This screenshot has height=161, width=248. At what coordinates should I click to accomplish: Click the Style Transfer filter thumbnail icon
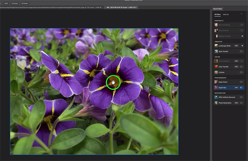coord(216,51)
